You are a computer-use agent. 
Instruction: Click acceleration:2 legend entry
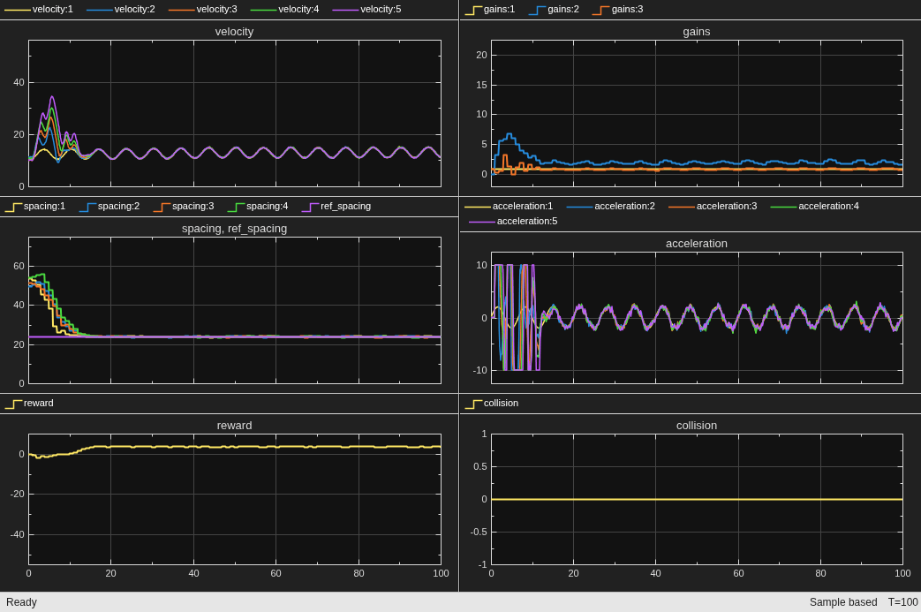611,206
